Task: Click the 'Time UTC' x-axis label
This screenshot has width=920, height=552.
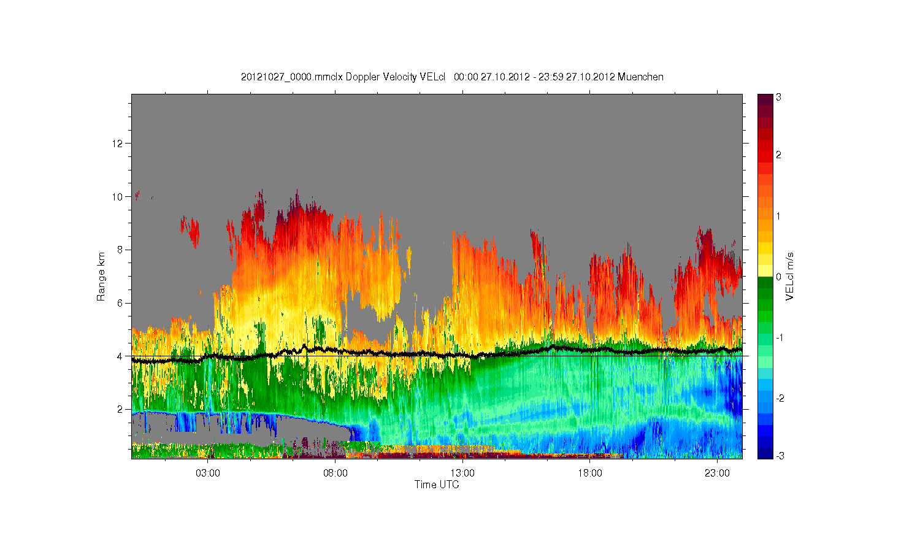Action: click(437, 485)
